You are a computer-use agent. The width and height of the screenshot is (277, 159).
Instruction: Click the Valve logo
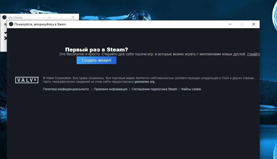click(x=27, y=80)
